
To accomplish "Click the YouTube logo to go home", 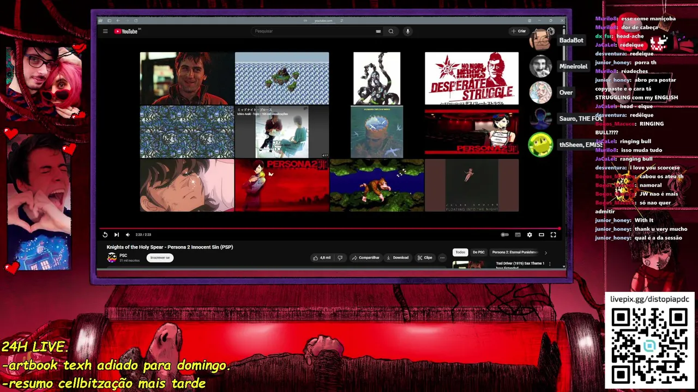I will [x=126, y=31].
